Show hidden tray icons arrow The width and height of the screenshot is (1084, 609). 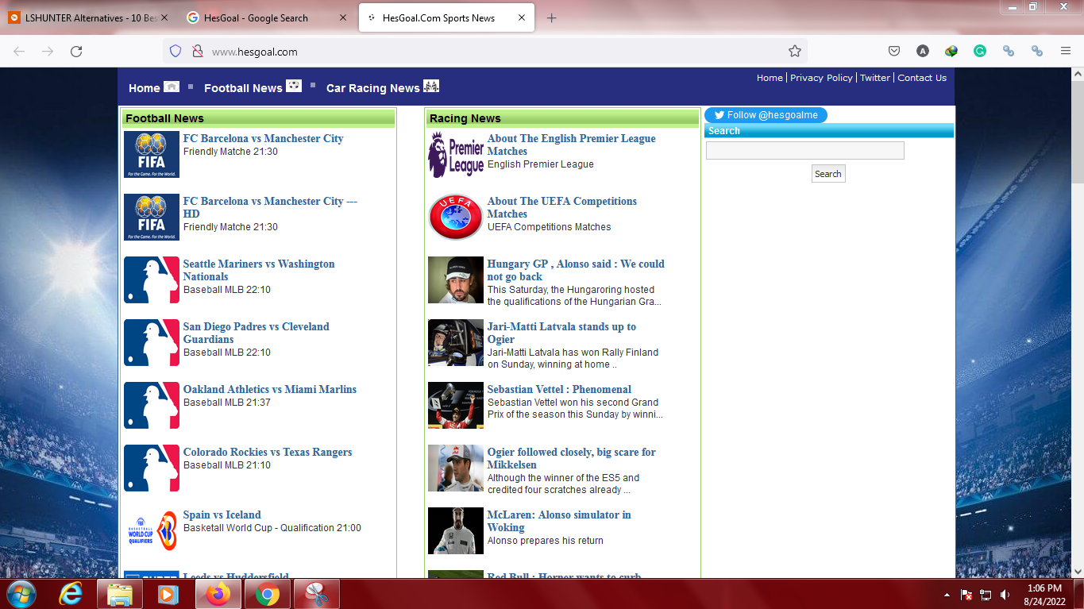(947, 595)
